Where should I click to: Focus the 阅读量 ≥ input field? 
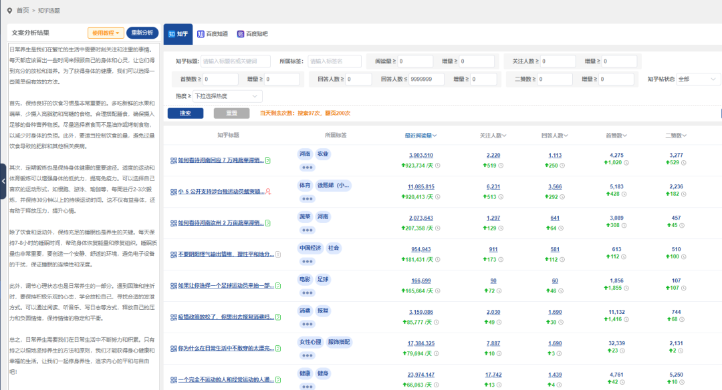pyautogui.click(x=415, y=61)
